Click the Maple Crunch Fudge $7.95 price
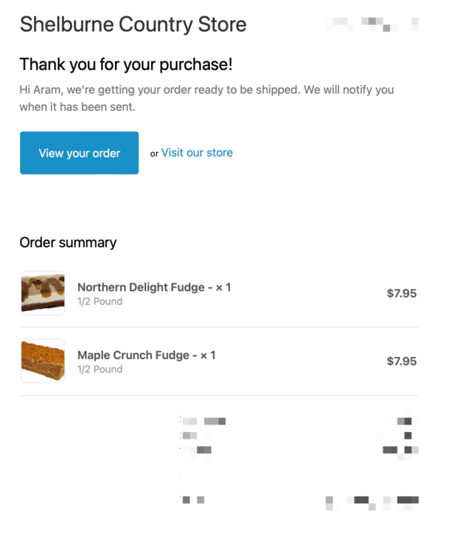This screenshot has width=472, height=541. (x=401, y=361)
